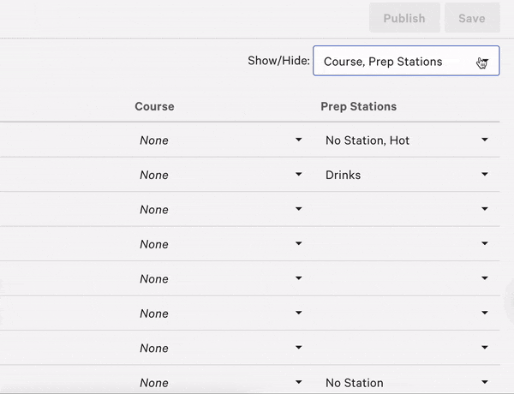
Task: Select Course dropdown in the fourth row
Action: (221, 244)
